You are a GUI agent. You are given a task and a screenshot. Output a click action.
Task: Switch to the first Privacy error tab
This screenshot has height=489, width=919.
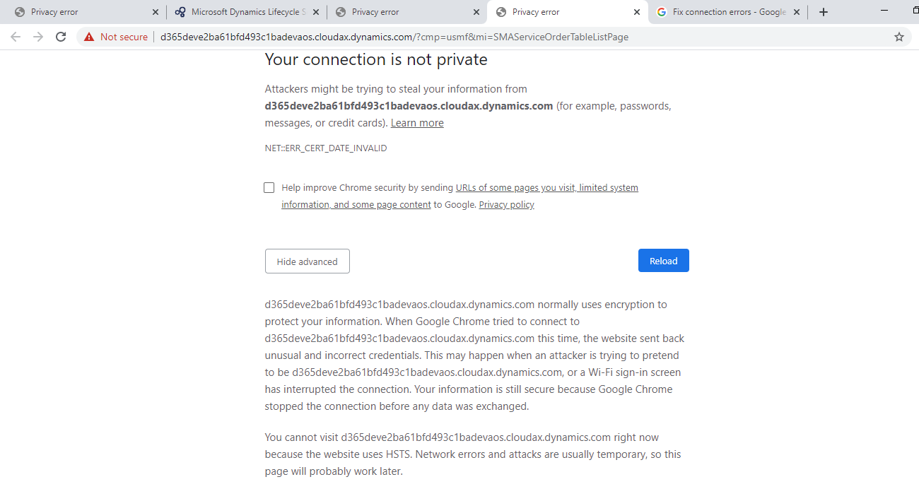(78, 12)
